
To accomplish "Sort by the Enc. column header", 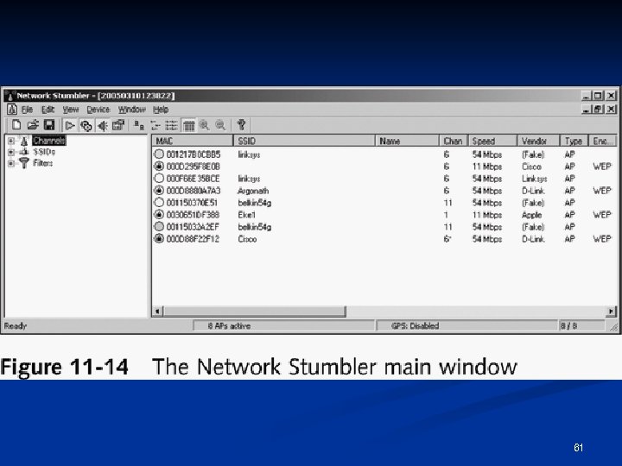I will pyautogui.click(x=603, y=141).
